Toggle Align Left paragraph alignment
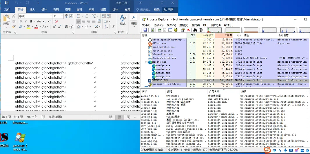310x154 pixels. (x=79, y=21)
